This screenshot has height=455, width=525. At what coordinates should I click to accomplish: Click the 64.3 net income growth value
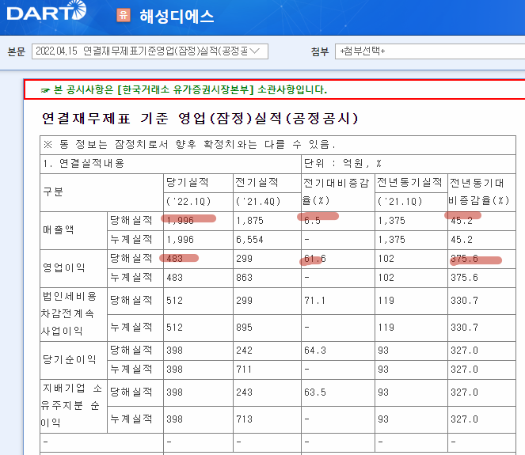click(315, 351)
